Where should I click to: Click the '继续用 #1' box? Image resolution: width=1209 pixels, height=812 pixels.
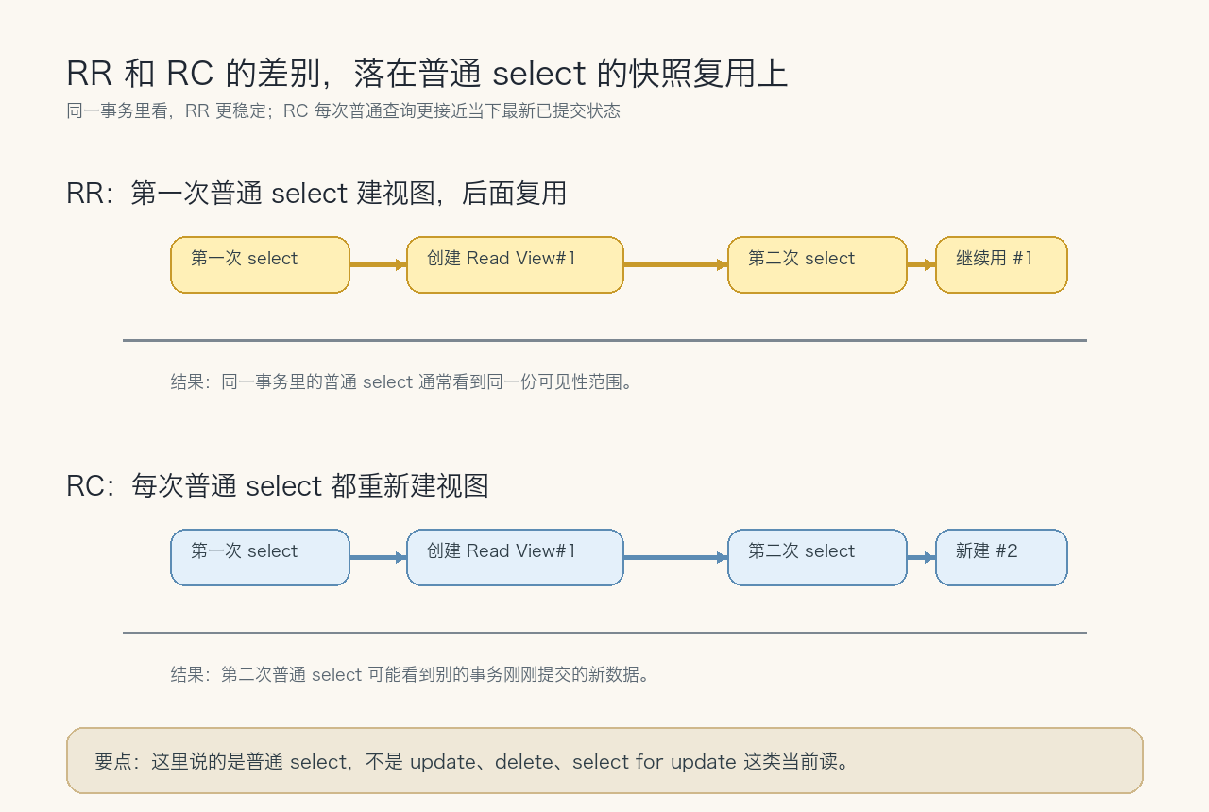pyautogui.click(x=1001, y=264)
